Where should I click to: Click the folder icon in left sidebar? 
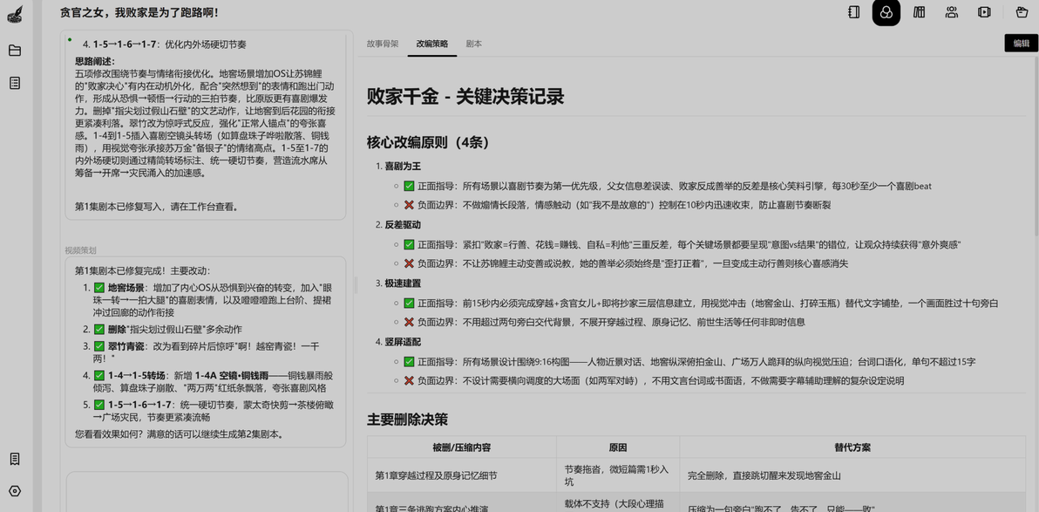(x=15, y=51)
